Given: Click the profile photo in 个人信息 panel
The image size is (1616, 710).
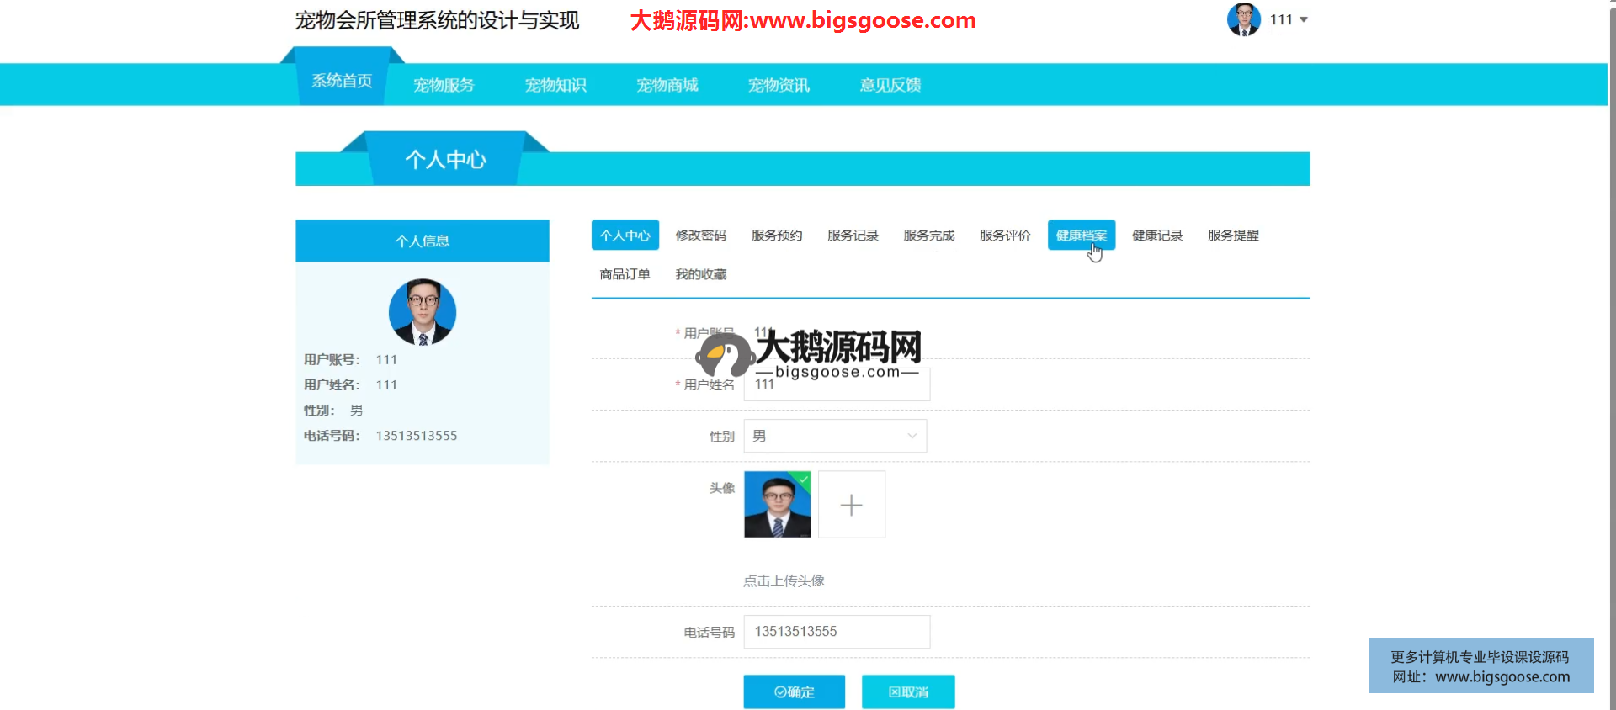Looking at the screenshot, I should pos(423,312).
